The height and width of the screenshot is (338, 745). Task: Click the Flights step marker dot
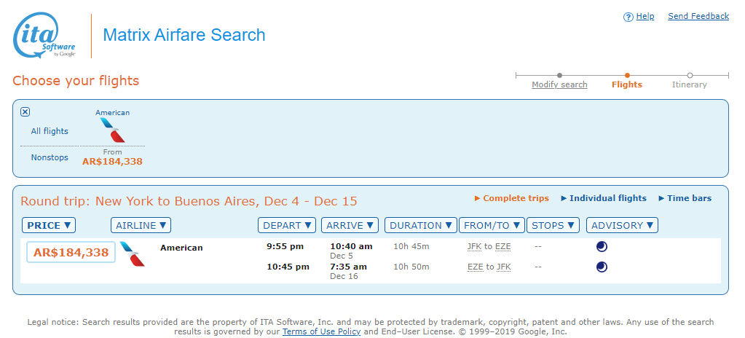[x=627, y=75]
